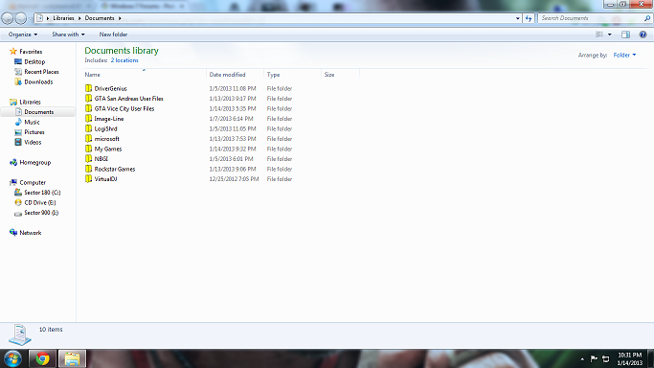
Task: Click the search magnifier icon
Action: [647, 18]
